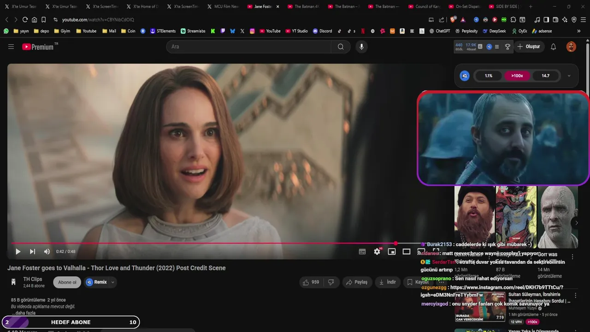590x332 pixels.
Task: Switch to 'MCU Film New' tab
Action: 223,6
